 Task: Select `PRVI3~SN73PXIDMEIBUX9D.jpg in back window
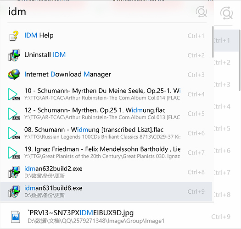tap(80, 213)
